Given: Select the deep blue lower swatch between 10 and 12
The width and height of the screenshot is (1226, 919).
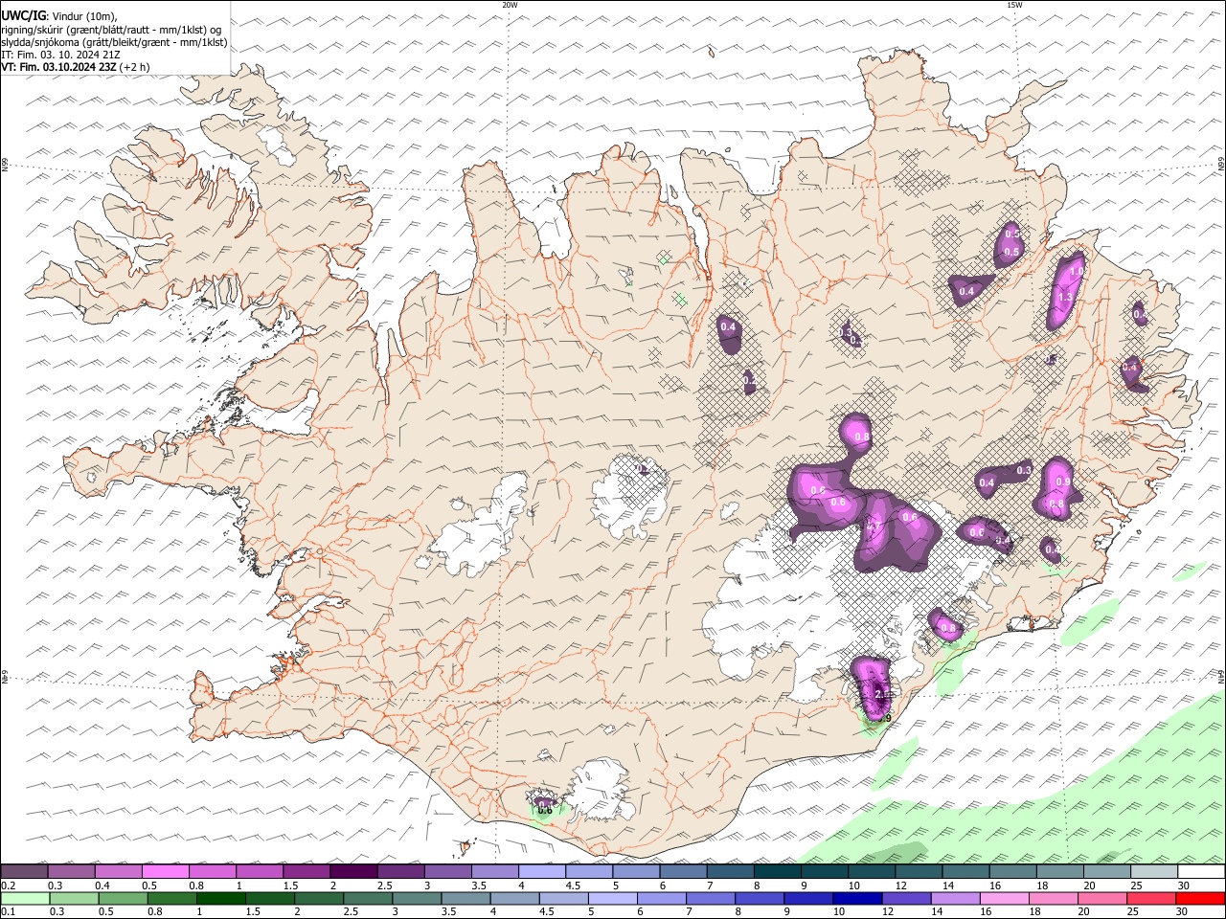Looking at the screenshot, I should (x=857, y=899).
